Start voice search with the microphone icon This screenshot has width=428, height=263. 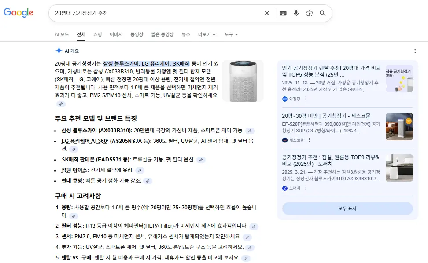(x=296, y=13)
